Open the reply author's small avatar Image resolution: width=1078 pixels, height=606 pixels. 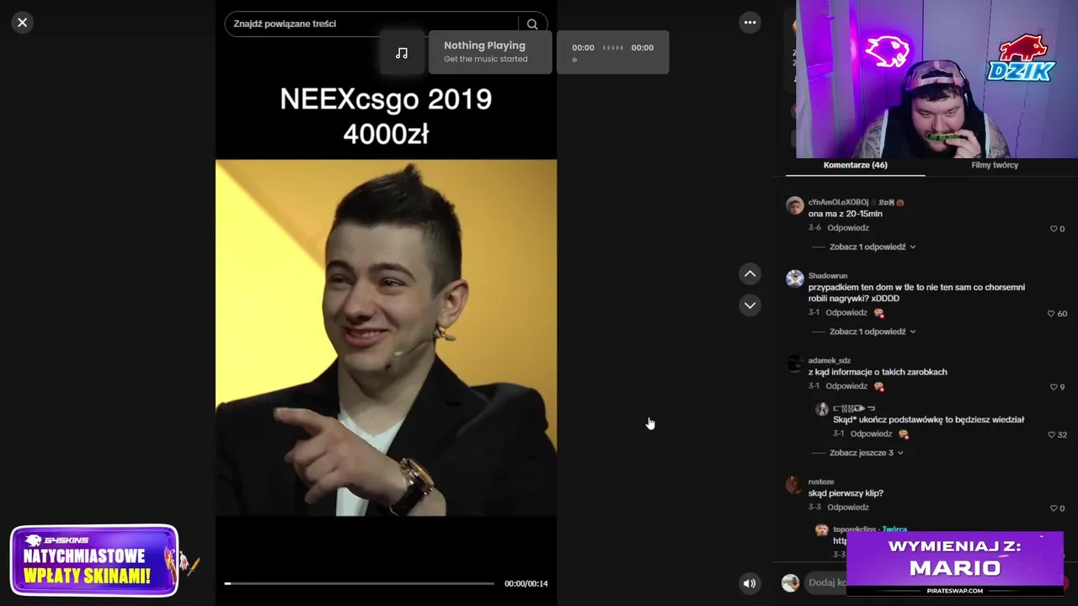coord(822,409)
